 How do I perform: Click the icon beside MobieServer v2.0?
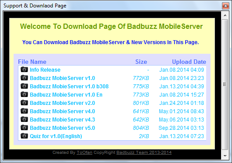[x=24, y=103]
